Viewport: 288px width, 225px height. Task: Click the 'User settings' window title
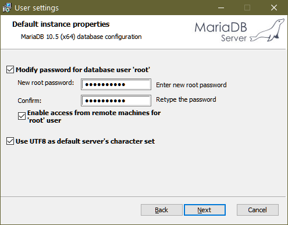click(x=37, y=8)
